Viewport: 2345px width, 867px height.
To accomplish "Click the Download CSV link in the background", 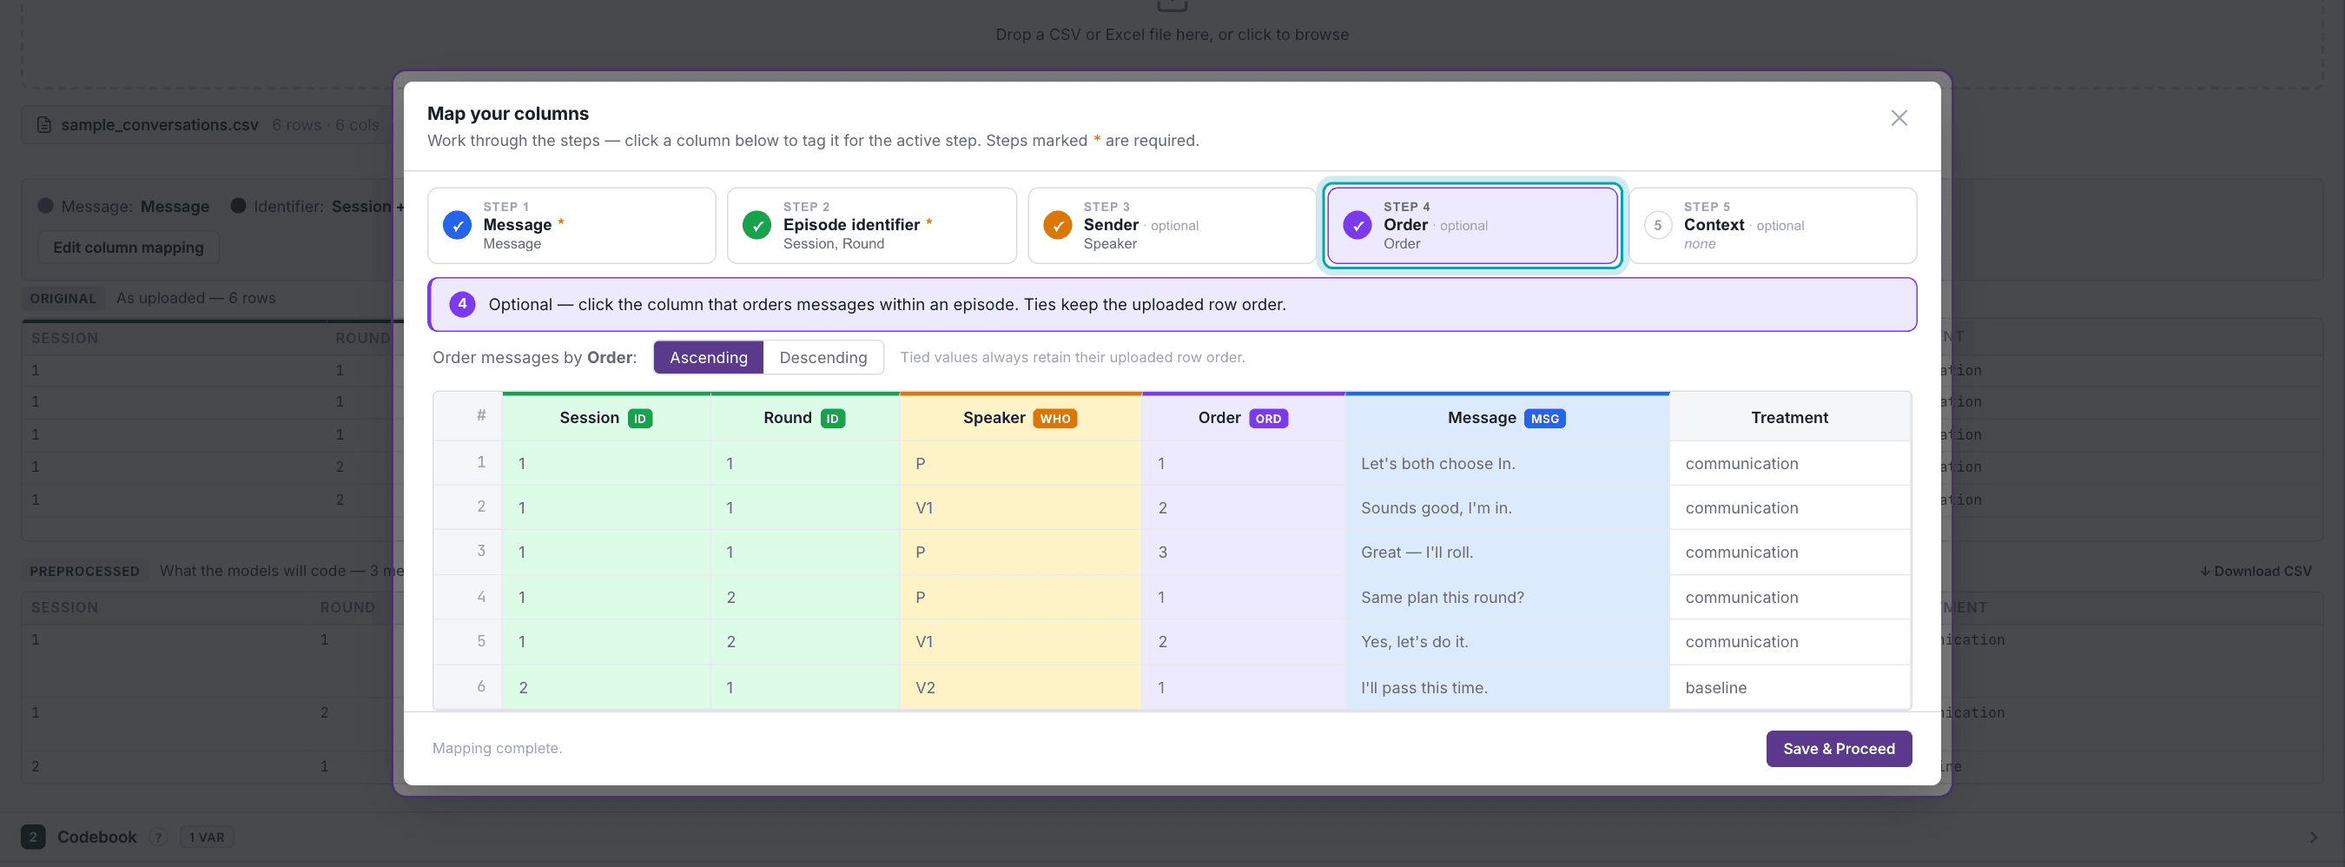I will pyautogui.click(x=2256, y=571).
